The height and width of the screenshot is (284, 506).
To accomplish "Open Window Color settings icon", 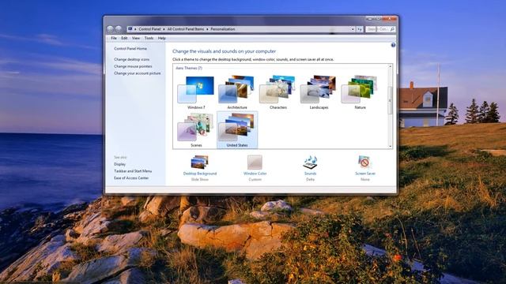I will click(255, 163).
